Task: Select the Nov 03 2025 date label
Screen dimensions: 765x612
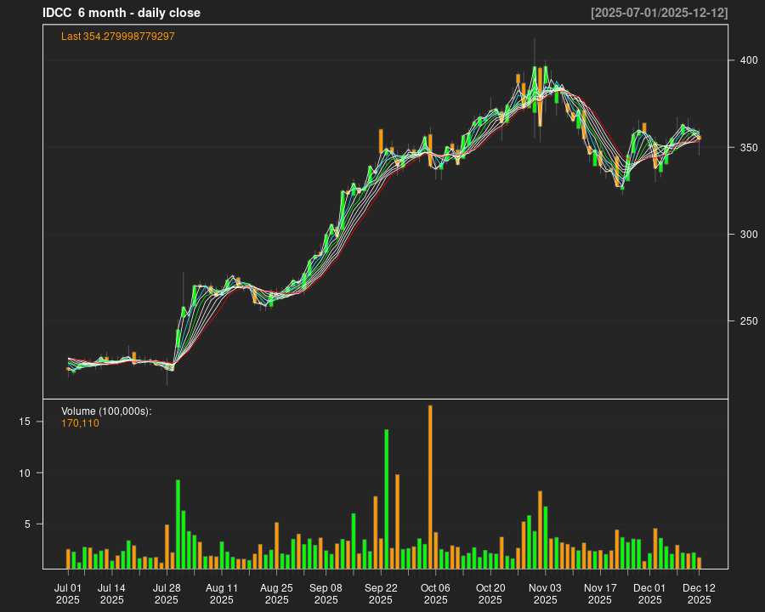Action: click(x=545, y=593)
